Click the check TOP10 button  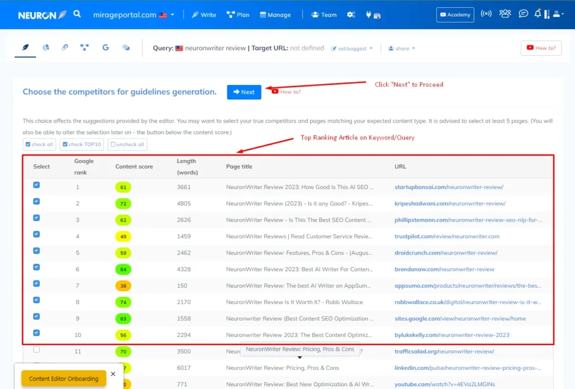82,144
